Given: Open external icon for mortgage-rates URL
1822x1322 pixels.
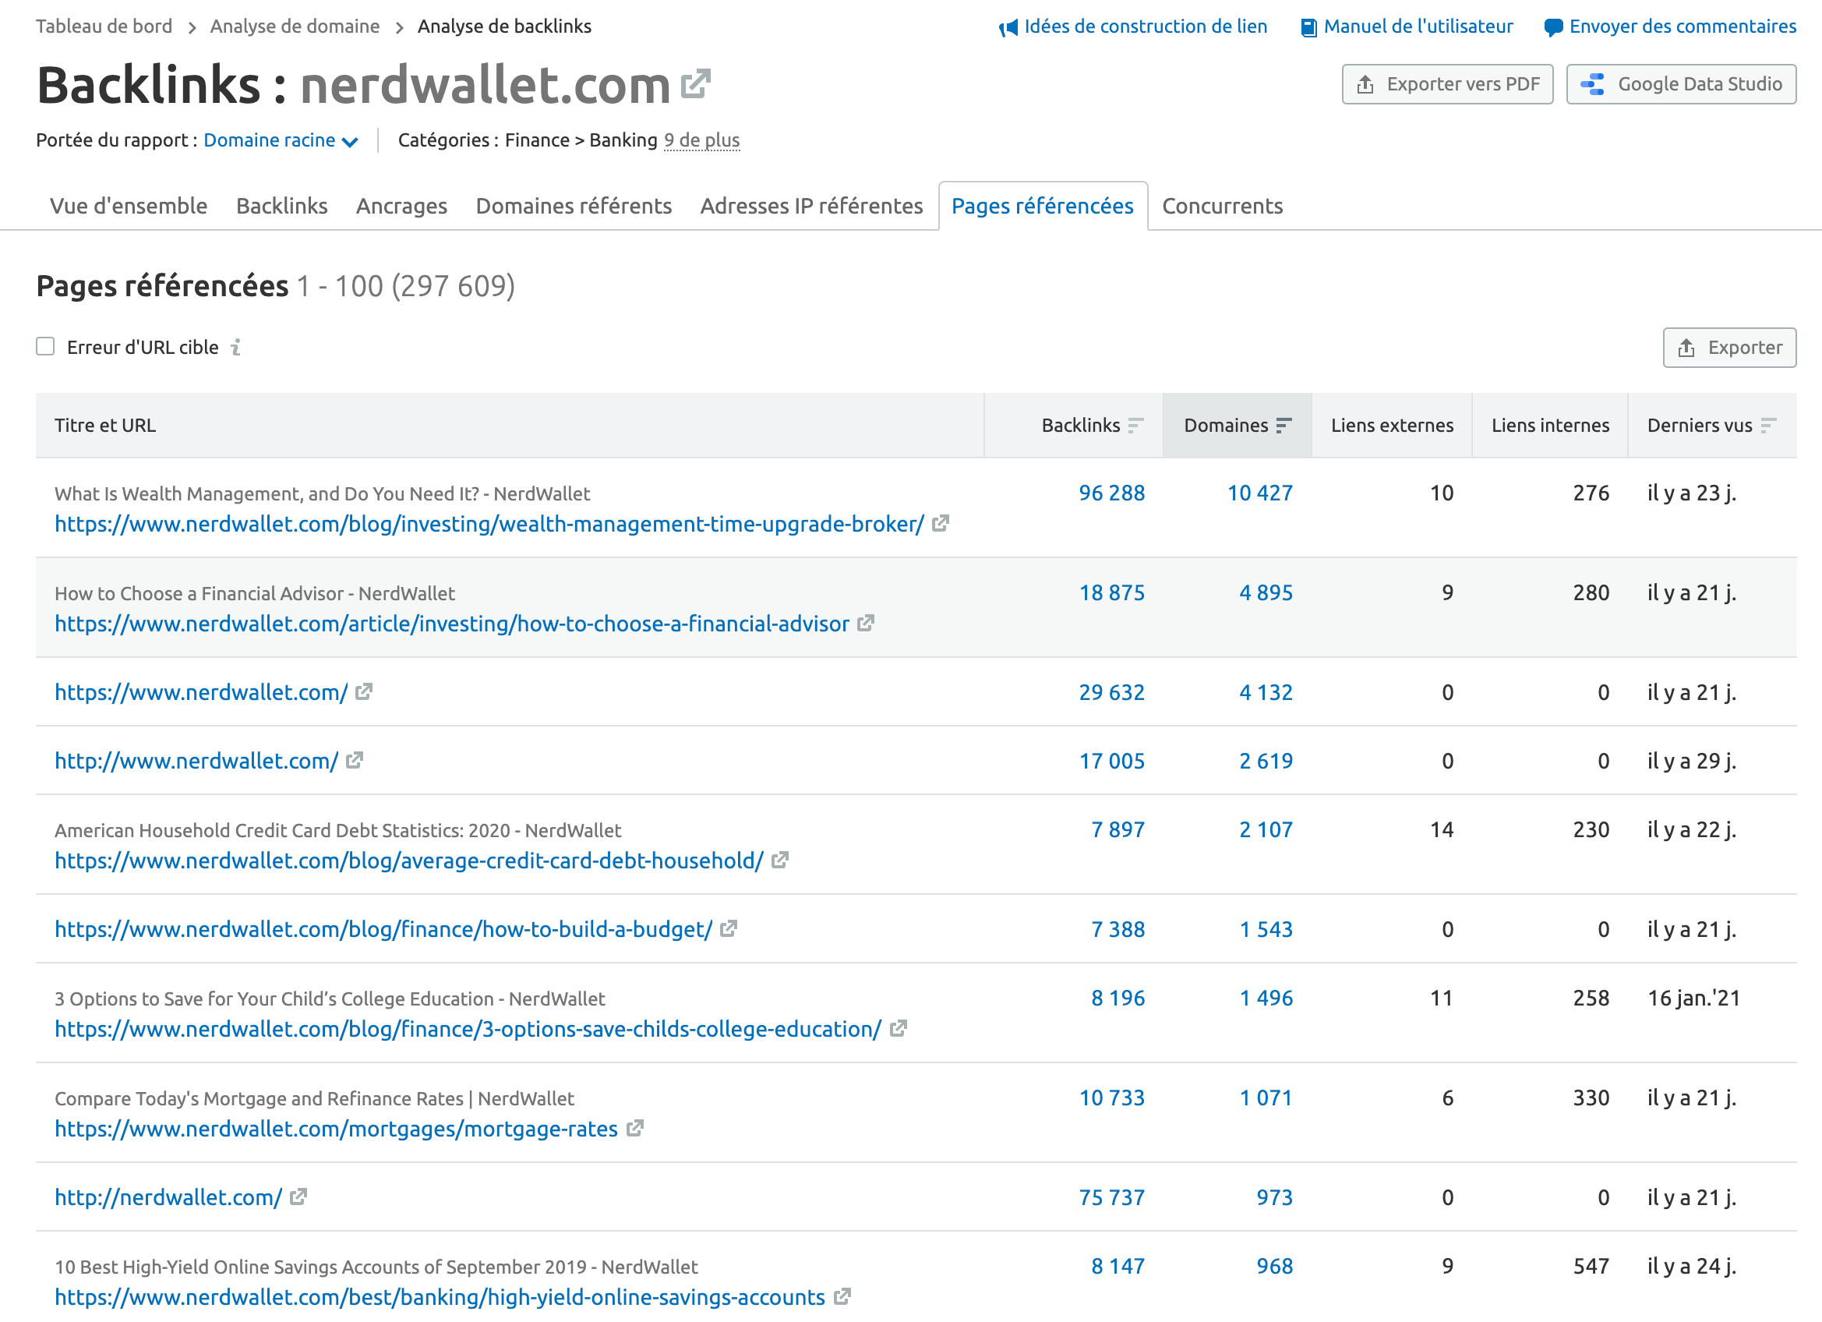Looking at the screenshot, I should click(634, 1129).
